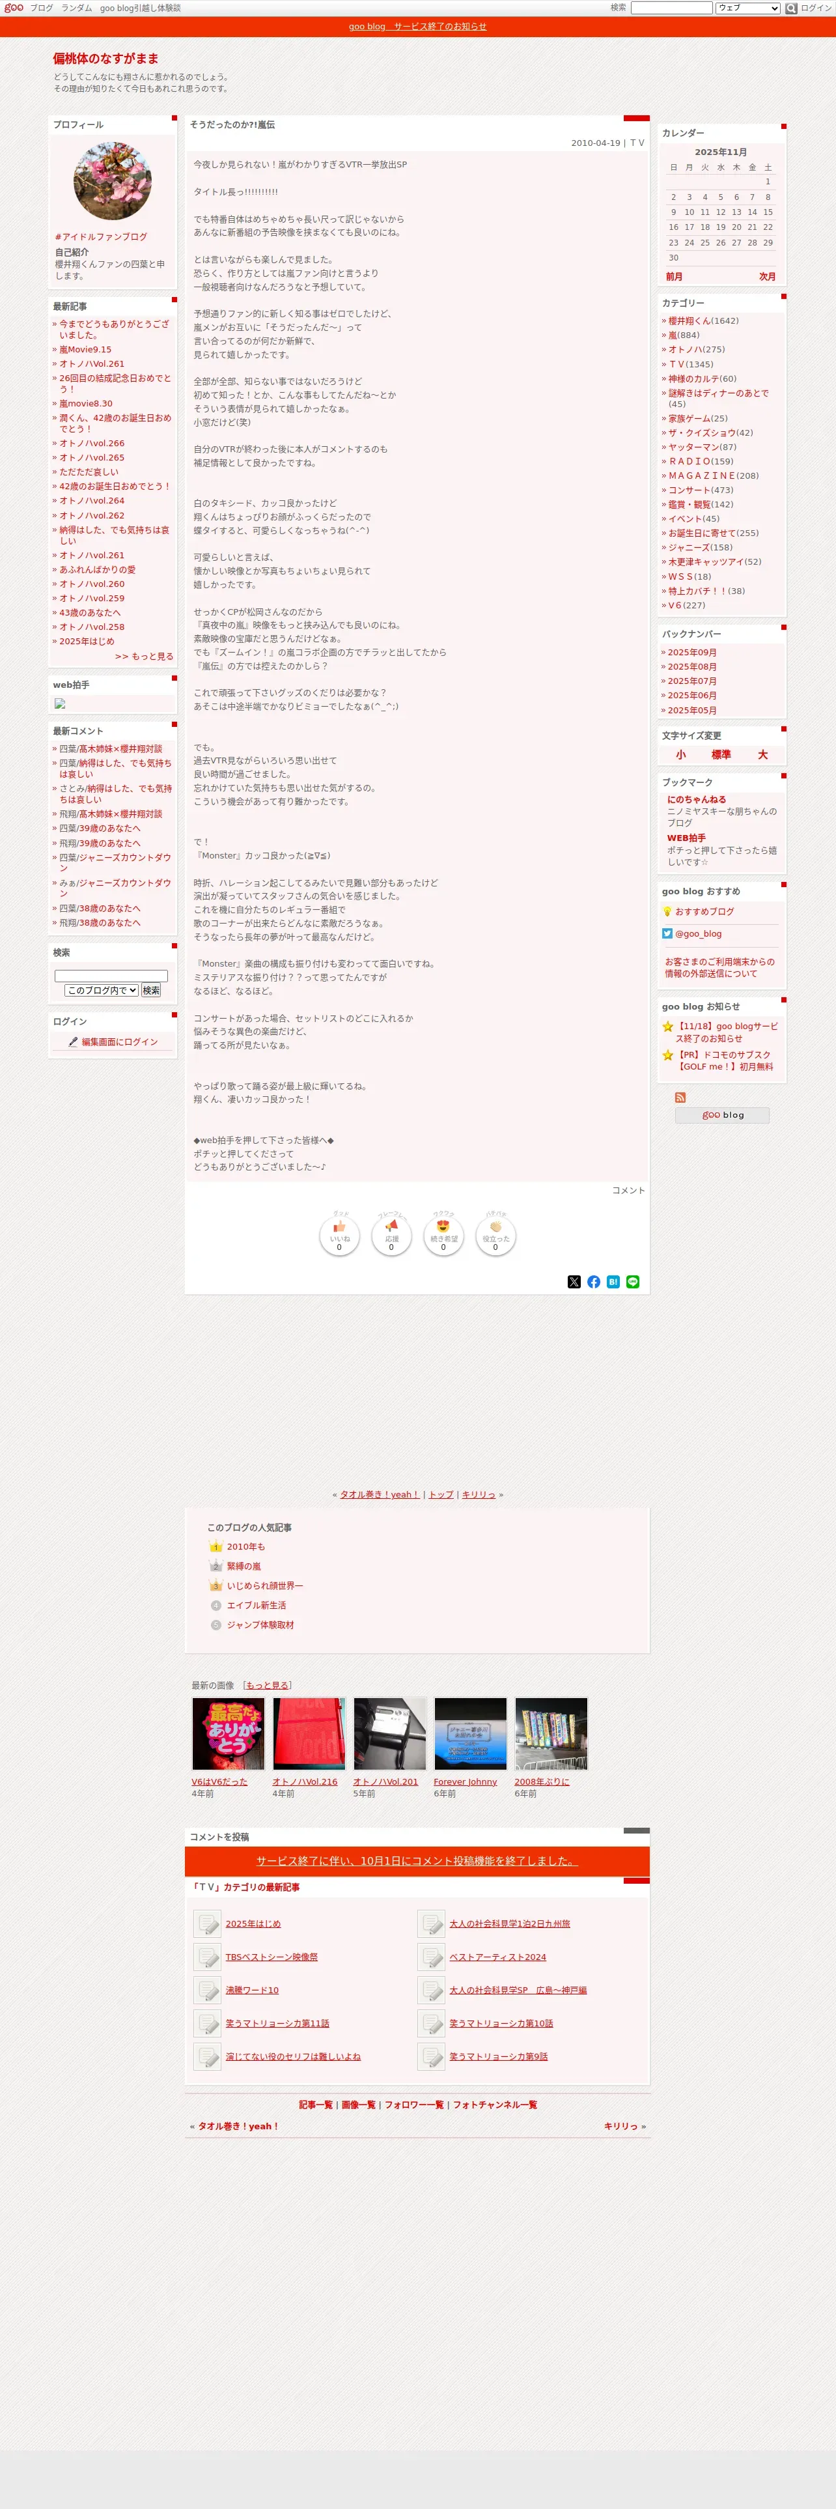Open 画像一覧 footer navigation link

click(358, 2105)
